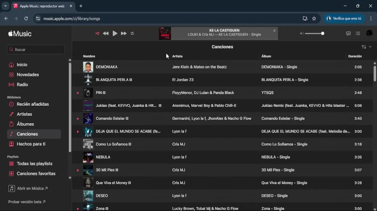This screenshot has height=211, width=377.
Task: Open Radio section
Action: pos(22,85)
